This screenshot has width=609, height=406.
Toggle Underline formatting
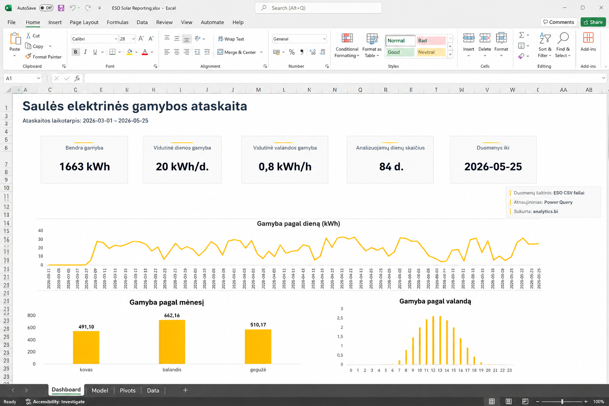coord(95,52)
